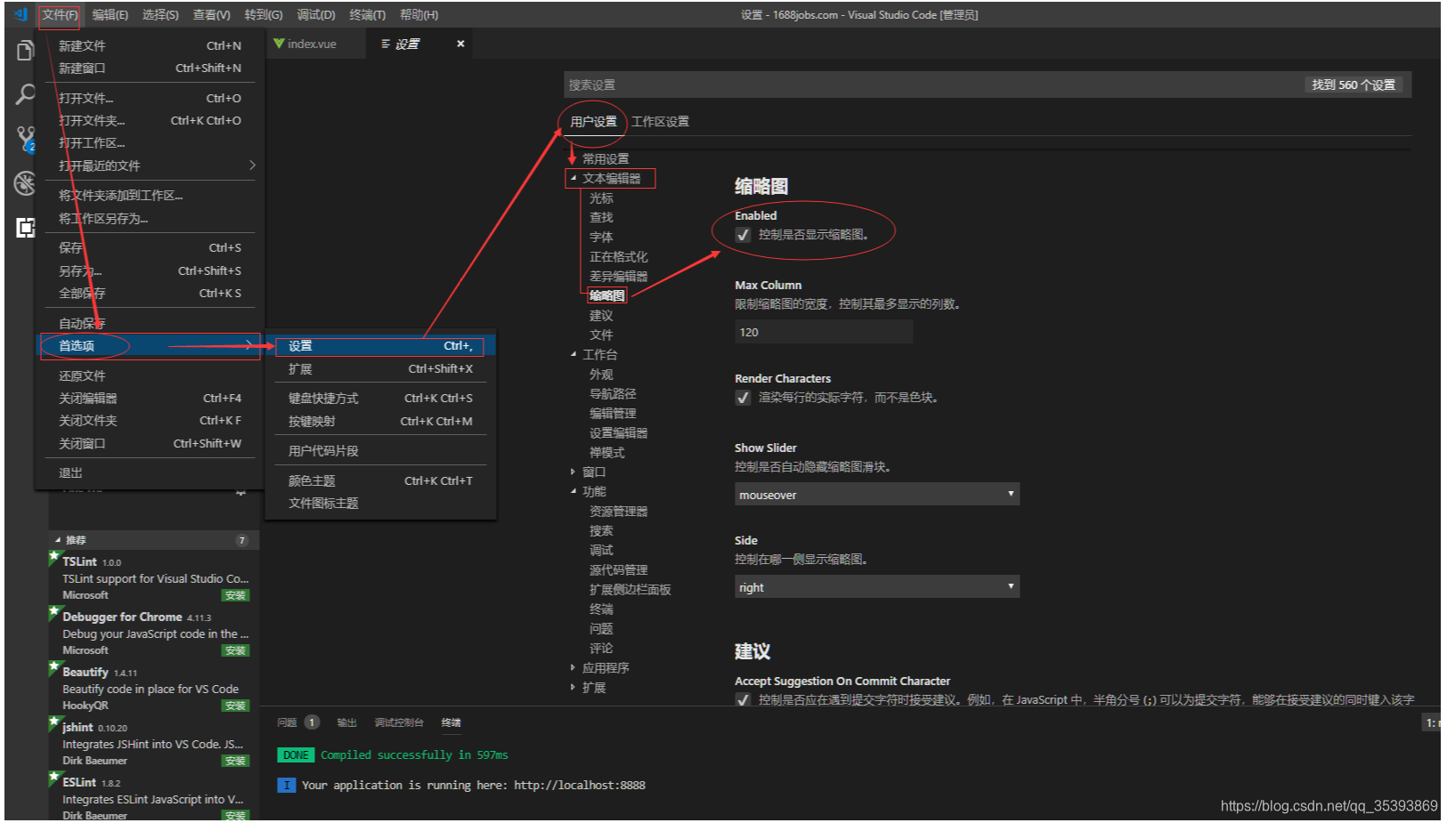The width and height of the screenshot is (1447, 823).
Task: Switch to 用户设置 tab
Action: [593, 121]
